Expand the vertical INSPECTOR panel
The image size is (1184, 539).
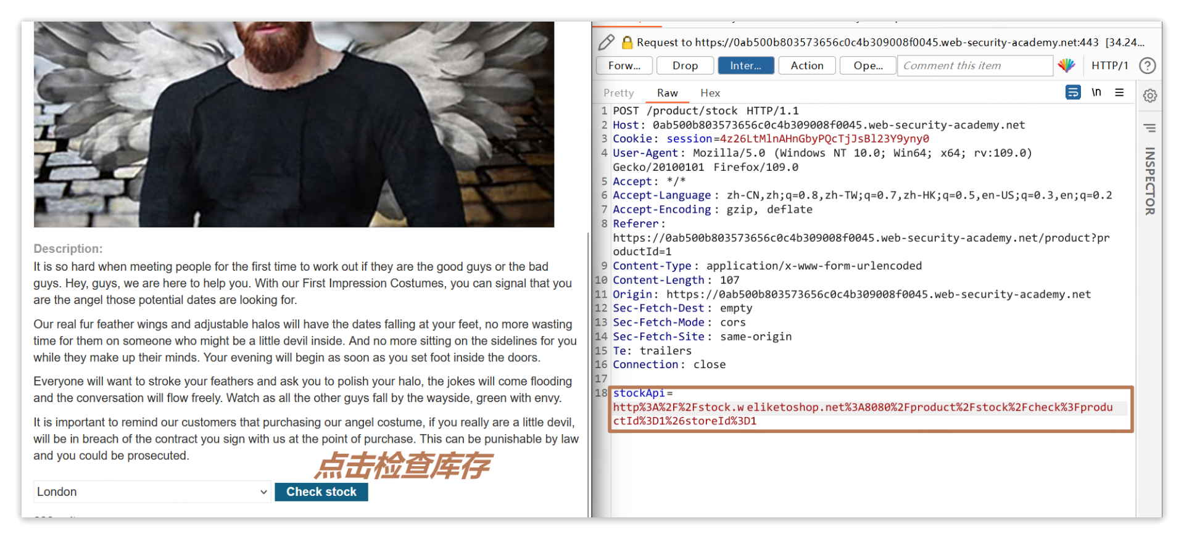(x=1150, y=181)
